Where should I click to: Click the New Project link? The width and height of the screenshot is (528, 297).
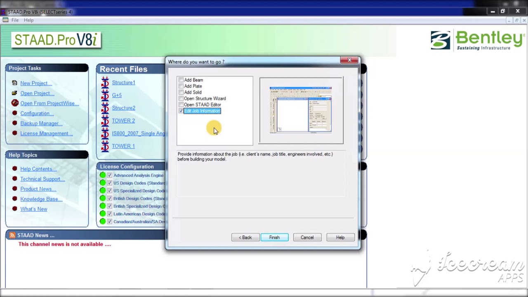click(x=36, y=83)
